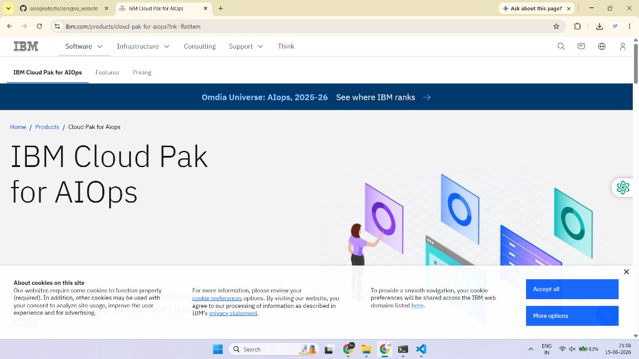Close the cookie banner with X
The image size is (639, 359).
point(627,272)
